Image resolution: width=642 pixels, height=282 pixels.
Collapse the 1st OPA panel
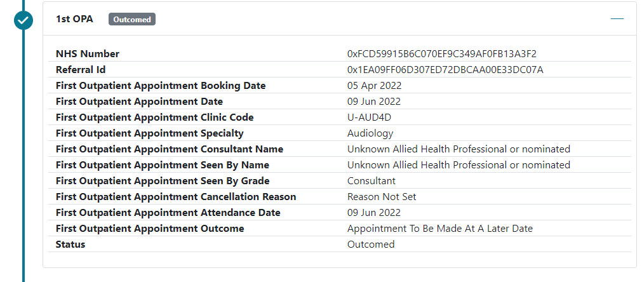click(x=617, y=19)
